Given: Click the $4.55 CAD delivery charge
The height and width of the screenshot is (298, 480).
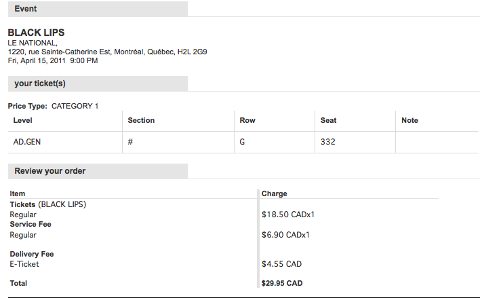Looking at the screenshot, I should (x=281, y=264).
